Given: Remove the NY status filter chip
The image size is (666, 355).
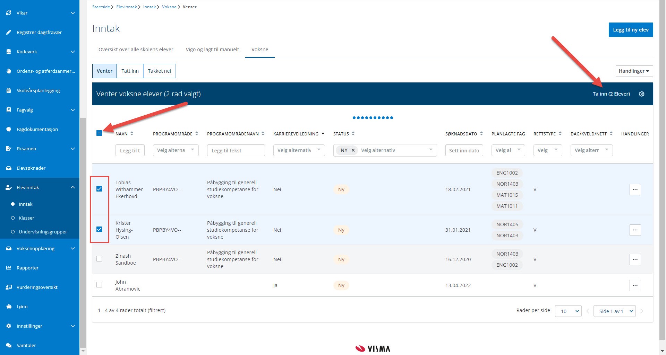Looking at the screenshot, I should [x=353, y=150].
